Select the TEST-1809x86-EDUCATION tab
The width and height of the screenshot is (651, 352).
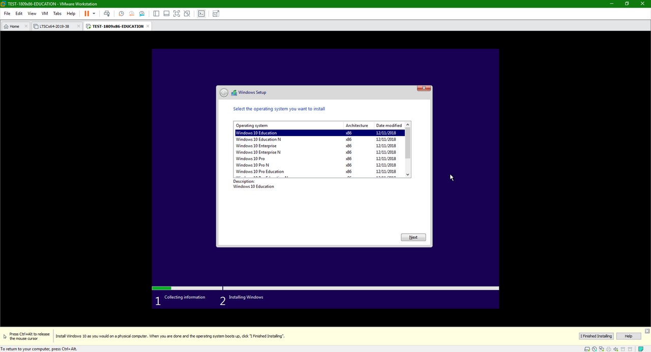(117, 26)
